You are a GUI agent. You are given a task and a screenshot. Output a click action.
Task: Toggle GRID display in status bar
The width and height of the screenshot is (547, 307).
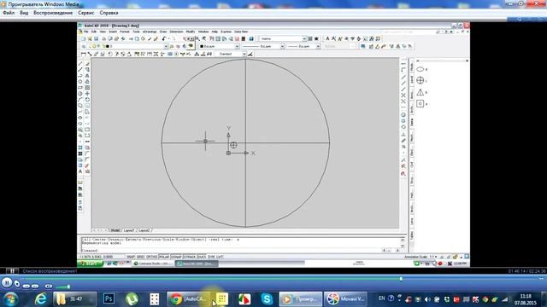pos(140,257)
